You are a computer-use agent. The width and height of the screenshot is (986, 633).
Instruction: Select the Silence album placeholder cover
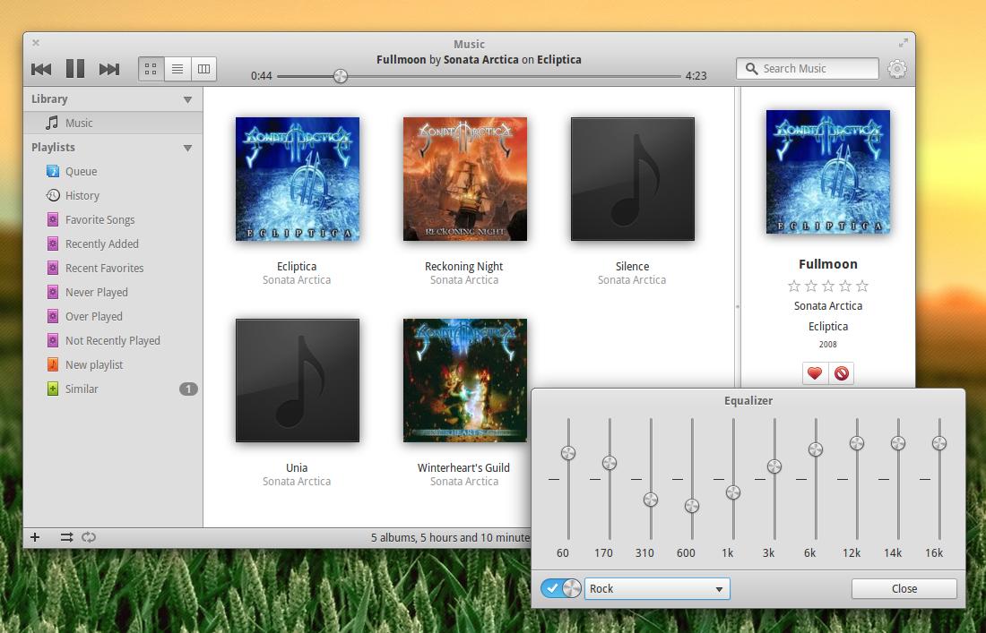point(633,179)
